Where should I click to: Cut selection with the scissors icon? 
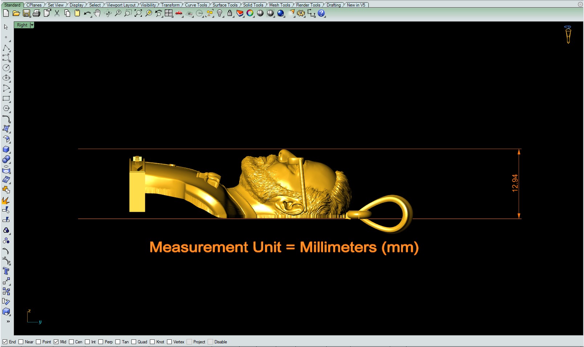pos(57,13)
